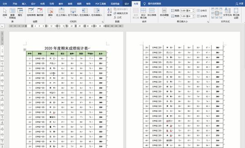The width and height of the screenshot is (245, 148).
Task: Click Text Direction (文字方向)
Action: point(227,12)
